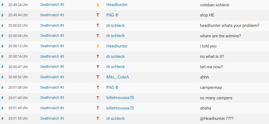
Task: Open Deathmatch #3 server link at 20:50:16
Action: pos(52,56)
